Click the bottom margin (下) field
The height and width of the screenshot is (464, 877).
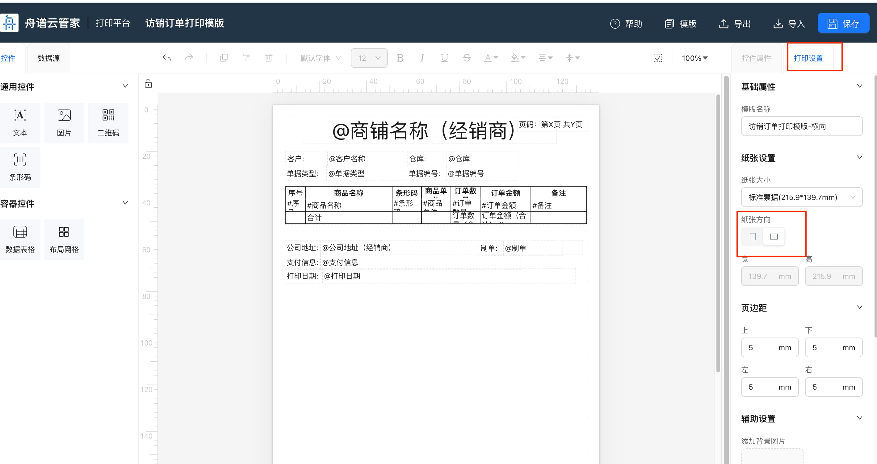[833, 347]
